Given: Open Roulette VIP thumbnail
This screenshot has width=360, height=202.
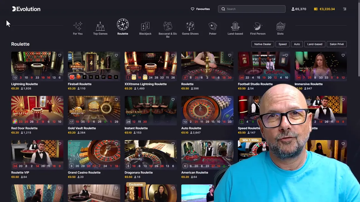Looking at the screenshot, I should 37,155.
